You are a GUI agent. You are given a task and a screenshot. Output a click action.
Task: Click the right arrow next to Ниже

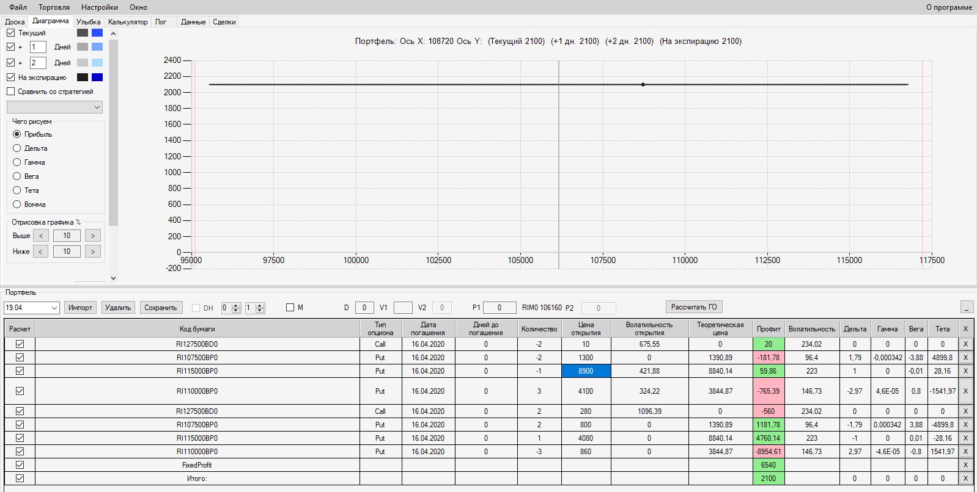[x=93, y=251]
